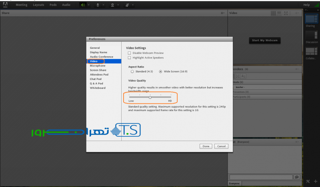Select Microphone in the preferences list

(98, 66)
